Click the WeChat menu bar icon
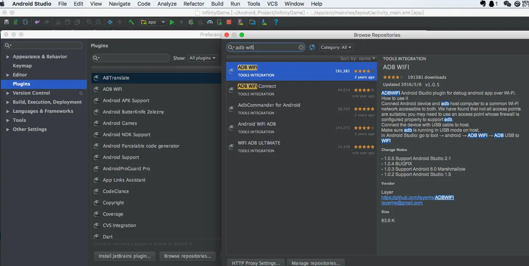 [x=507, y=4]
